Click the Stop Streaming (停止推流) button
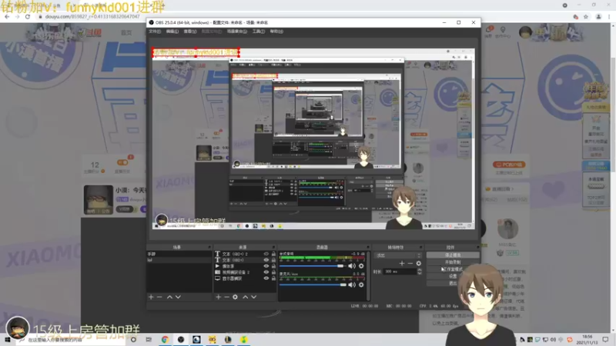This screenshot has height=346, width=616. point(453,255)
